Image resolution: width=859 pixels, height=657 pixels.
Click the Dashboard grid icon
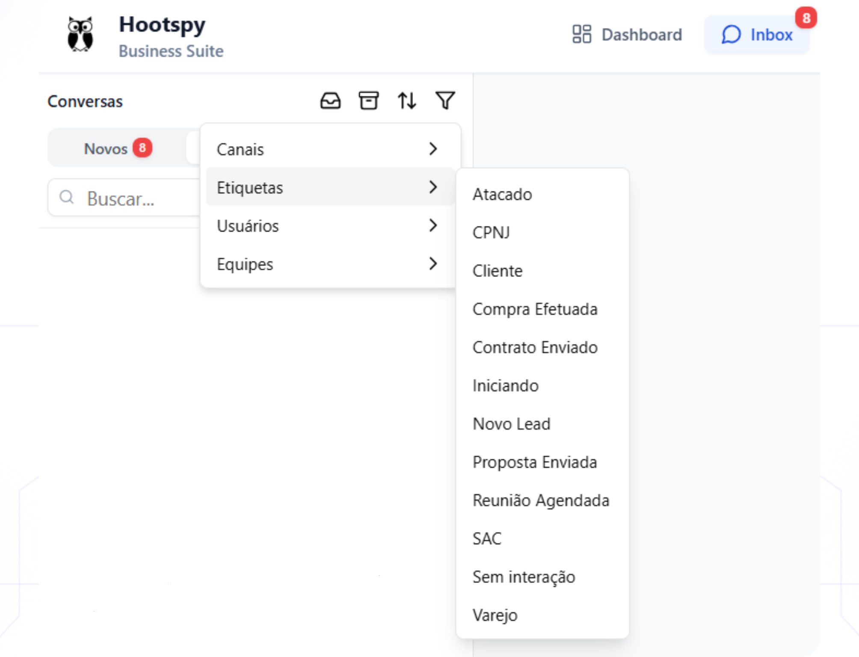582,34
